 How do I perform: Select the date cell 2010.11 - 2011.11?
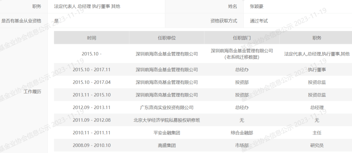tap(92, 133)
